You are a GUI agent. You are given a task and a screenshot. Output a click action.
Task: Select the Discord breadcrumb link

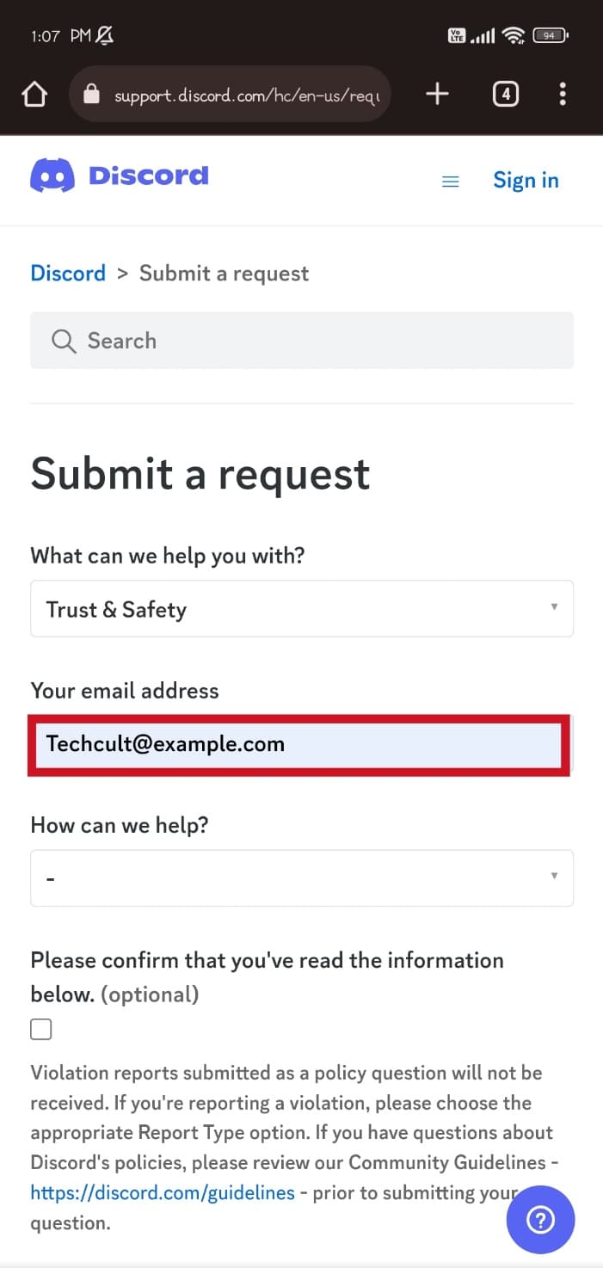67,273
